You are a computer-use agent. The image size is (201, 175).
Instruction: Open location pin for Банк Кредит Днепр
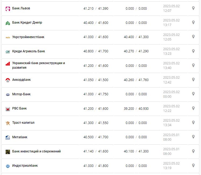(x=193, y=23)
